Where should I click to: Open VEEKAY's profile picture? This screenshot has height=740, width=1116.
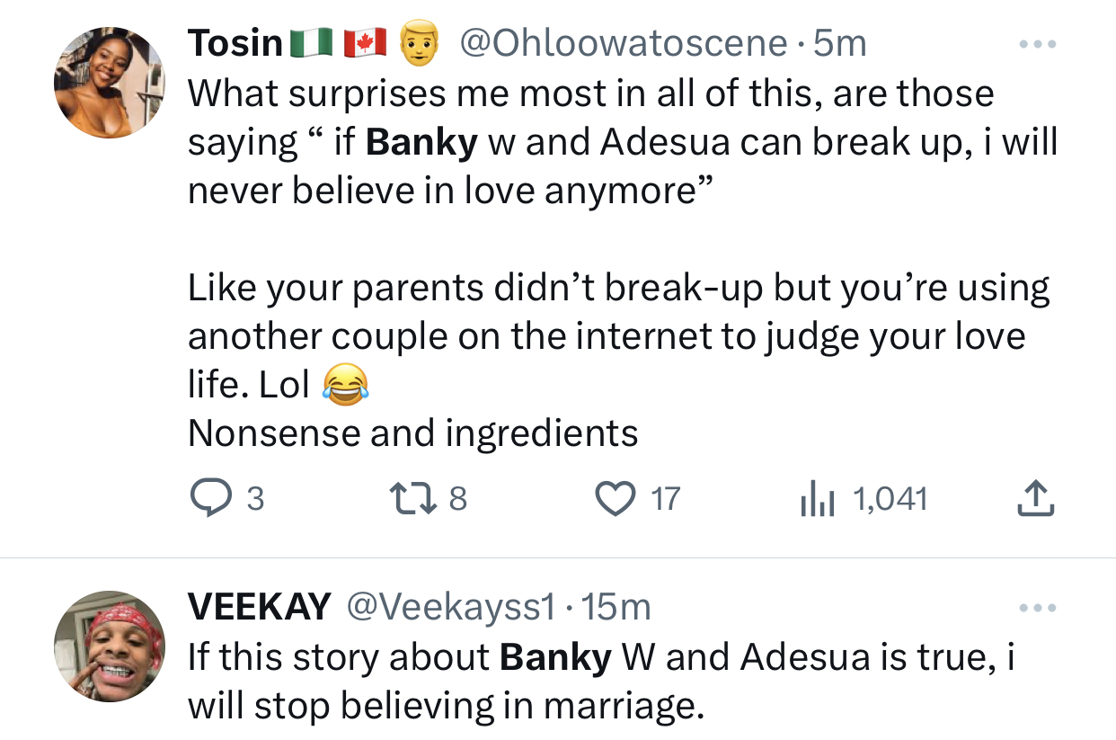[110, 645]
